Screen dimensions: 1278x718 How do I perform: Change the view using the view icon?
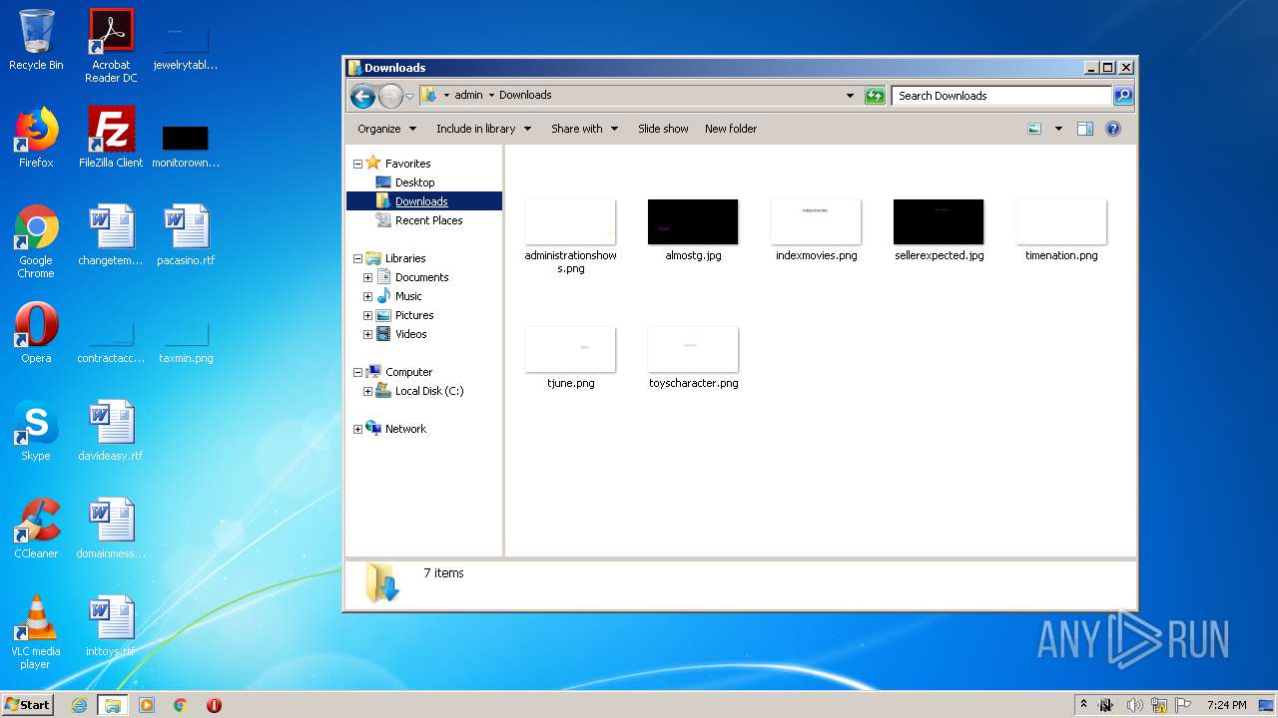click(x=1034, y=129)
